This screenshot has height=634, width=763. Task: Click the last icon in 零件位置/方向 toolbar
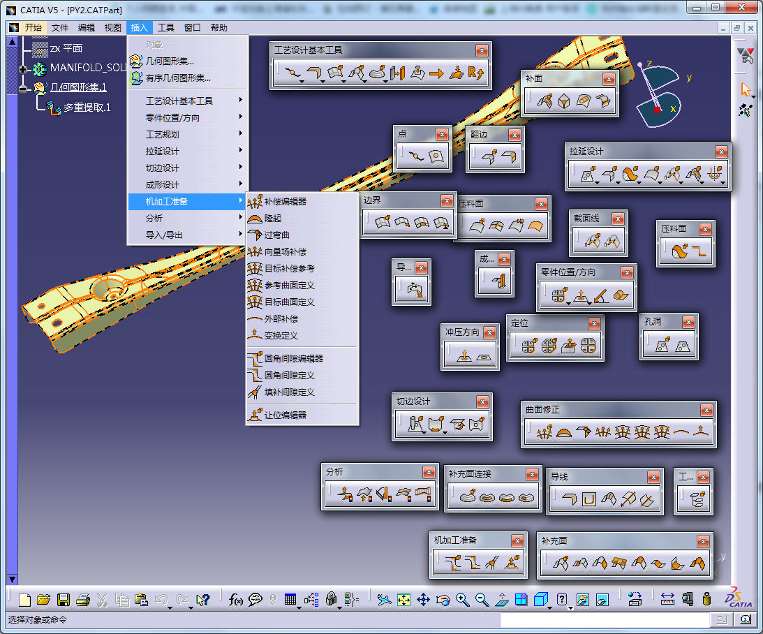coord(621,295)
